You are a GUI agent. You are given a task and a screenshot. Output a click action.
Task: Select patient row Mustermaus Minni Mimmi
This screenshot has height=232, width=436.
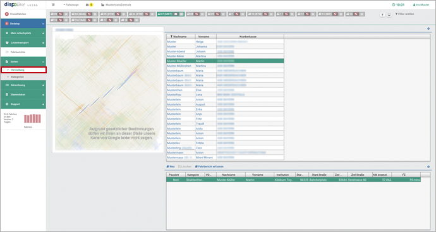click(225, 157)
